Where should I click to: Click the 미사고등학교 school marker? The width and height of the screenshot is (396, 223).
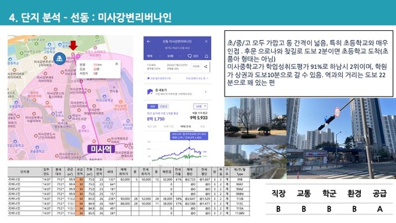coord(104,97)
